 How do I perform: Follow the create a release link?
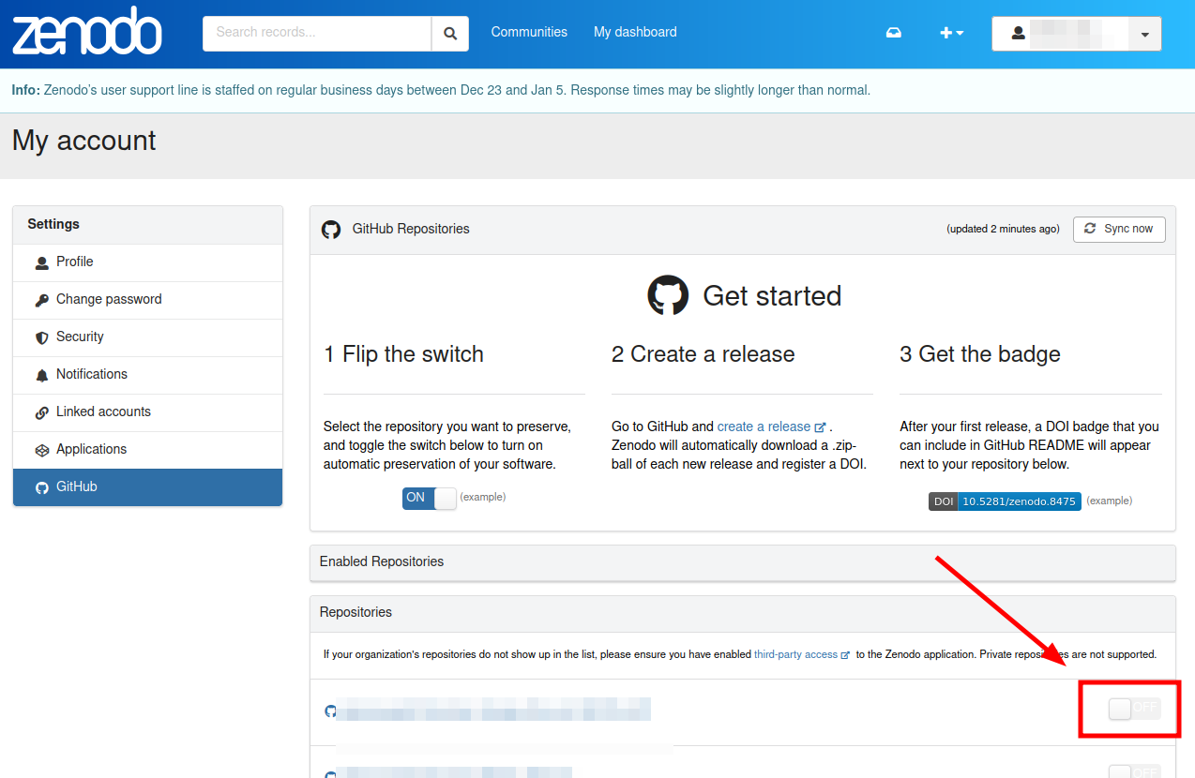coord(771,426)
